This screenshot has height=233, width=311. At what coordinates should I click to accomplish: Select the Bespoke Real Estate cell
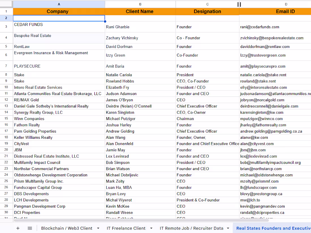pyautogui.click(x=59, y=38)
